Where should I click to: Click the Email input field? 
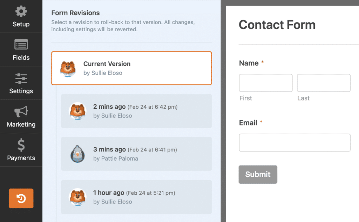point(294,142)
